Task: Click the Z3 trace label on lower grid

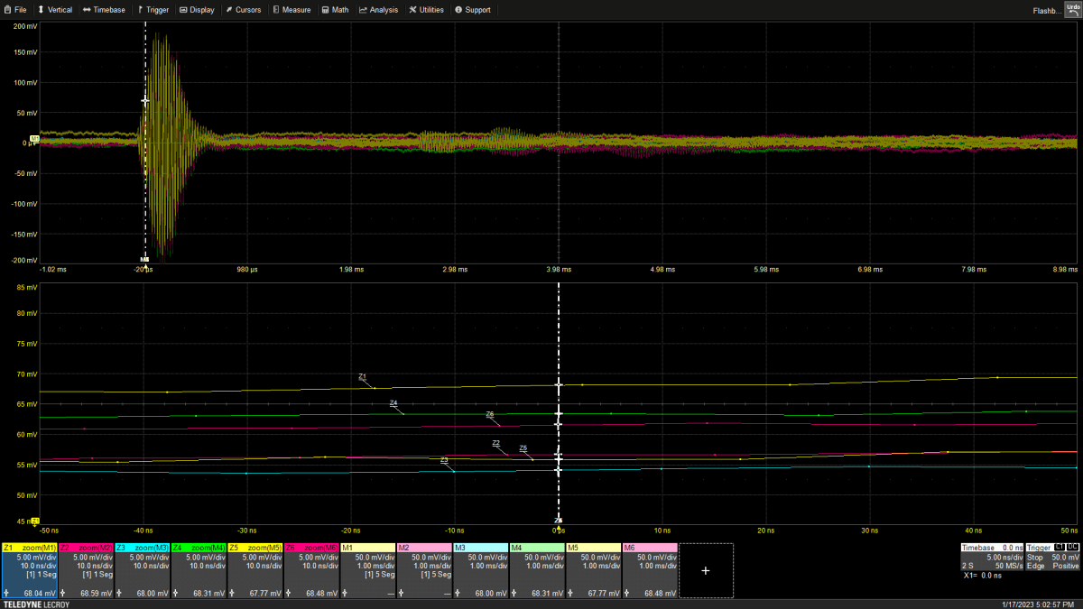Action: [x=444, y=461]
